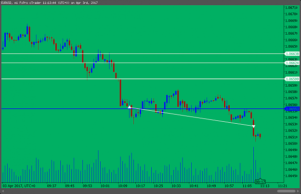This screenshot has width=301, height=194.
Task: Click the 1.06650 price axis value
Action: [291, 46]
